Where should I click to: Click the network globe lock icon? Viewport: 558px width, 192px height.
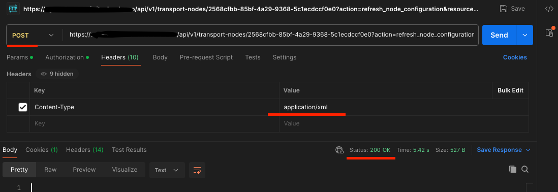(x=339, y=150)
